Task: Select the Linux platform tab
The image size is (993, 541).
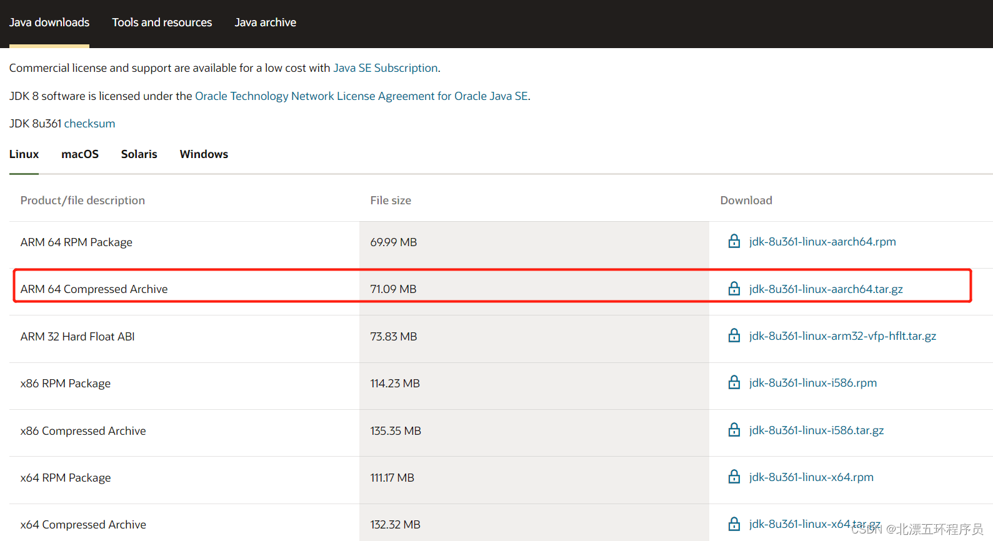Action: [x=24, y=154]
